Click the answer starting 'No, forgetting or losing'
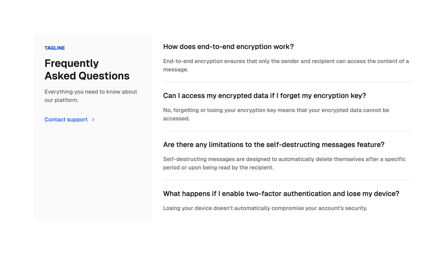The height and width of the screenshot is (254, 445). (276, 114)
